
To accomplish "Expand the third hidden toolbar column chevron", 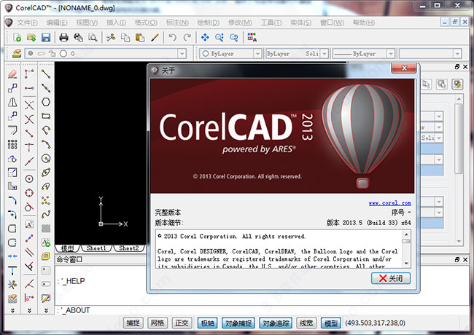I will 46,310.
